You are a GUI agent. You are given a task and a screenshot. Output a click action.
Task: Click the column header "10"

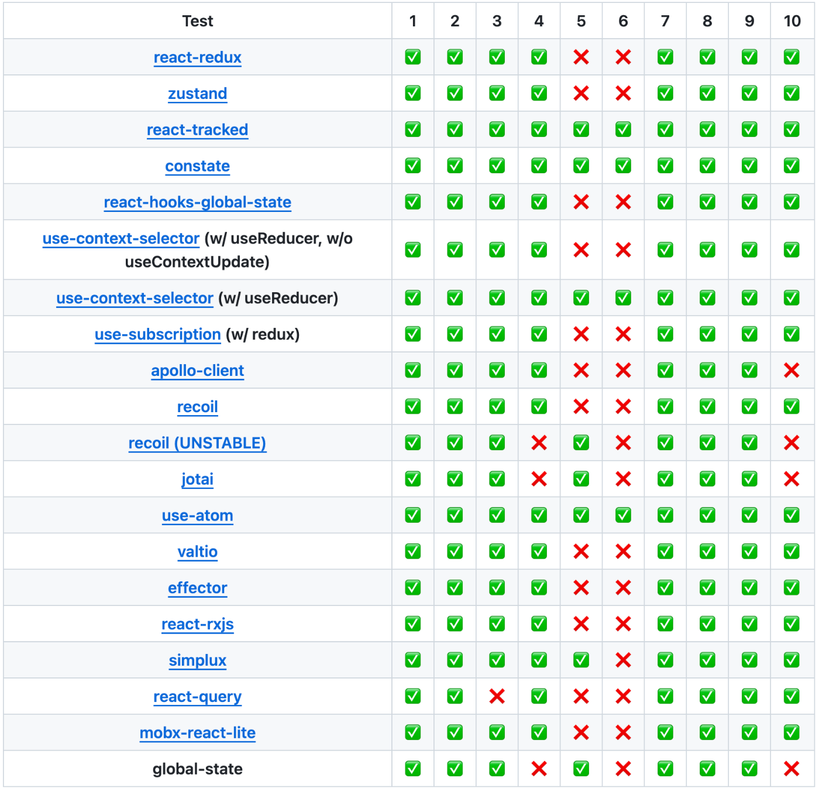792,21
